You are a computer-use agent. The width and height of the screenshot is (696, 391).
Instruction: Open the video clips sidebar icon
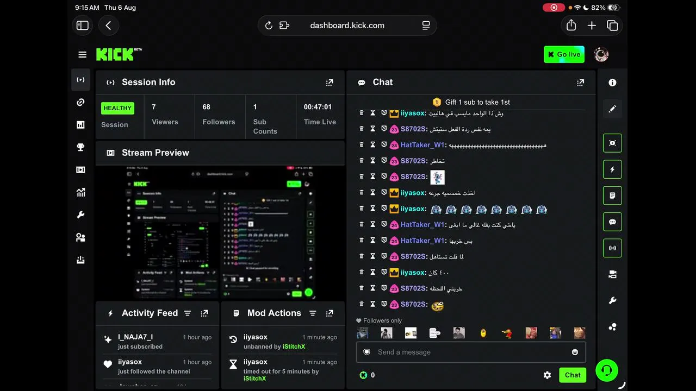click(x=80, y=170)
